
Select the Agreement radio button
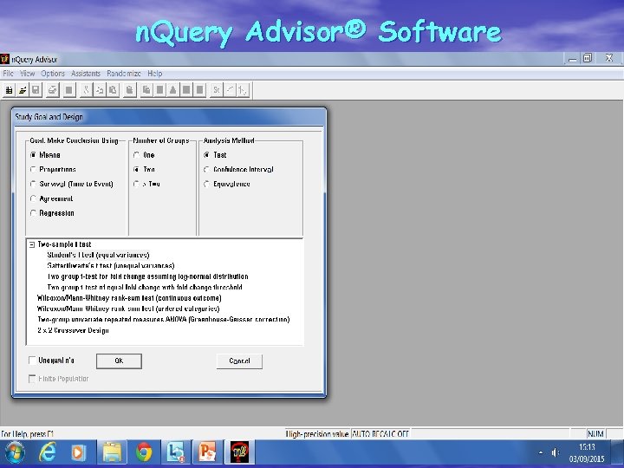(x=34, y=198)
